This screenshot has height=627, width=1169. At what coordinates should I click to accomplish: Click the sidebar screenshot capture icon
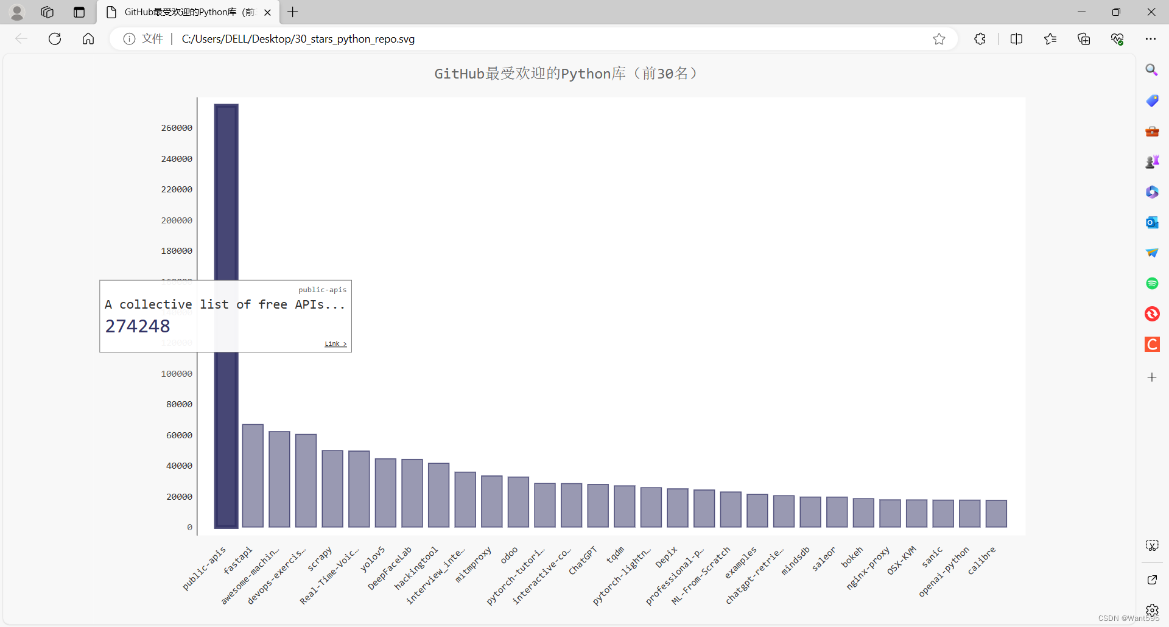(1152, 545)
